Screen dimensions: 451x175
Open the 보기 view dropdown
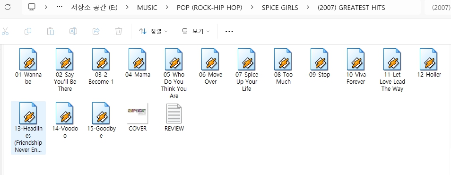pos(196,31)
